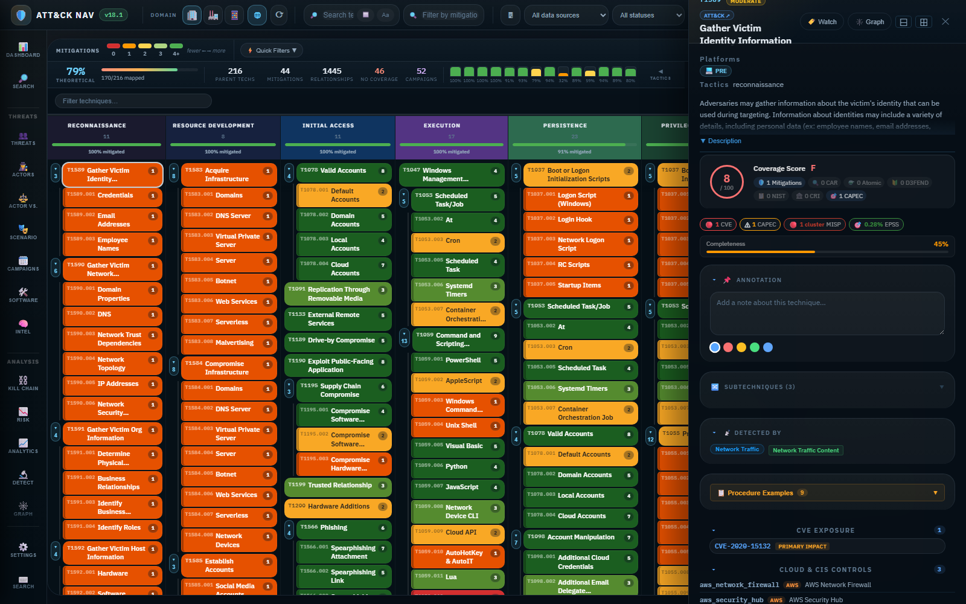Select the ICS factory domain icon
The width and height of the screenshot is (966, 604).
coord(213,15)
